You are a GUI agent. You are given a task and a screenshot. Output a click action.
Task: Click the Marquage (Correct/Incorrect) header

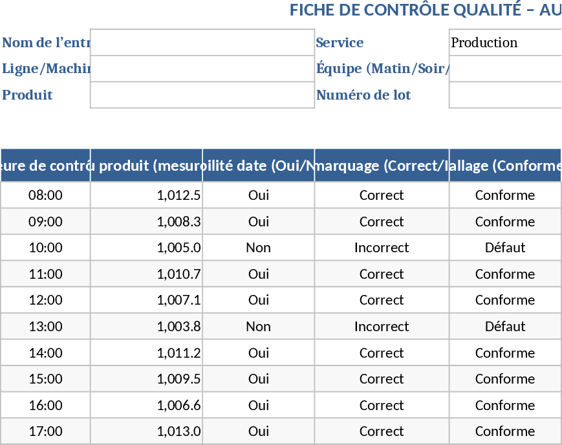[381, 166]
